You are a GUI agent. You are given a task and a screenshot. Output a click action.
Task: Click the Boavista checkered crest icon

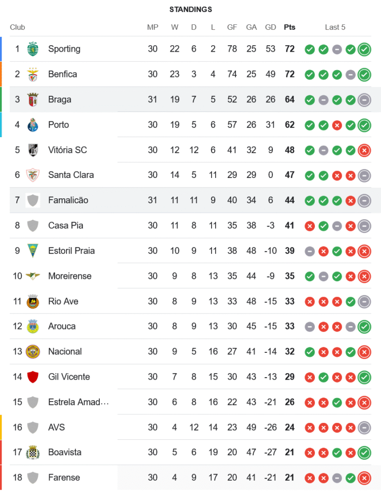tap(33, 452)
